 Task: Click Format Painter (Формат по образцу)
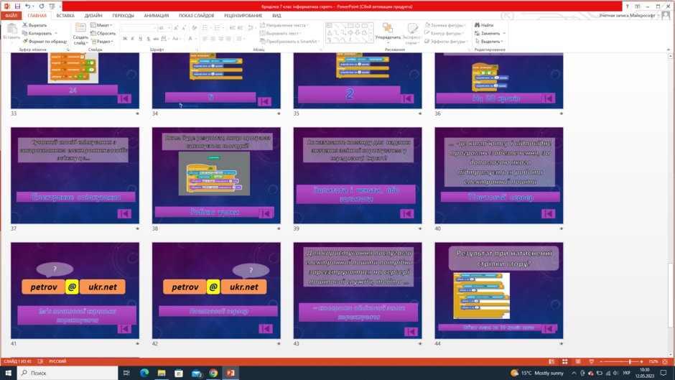pos(45,42)
